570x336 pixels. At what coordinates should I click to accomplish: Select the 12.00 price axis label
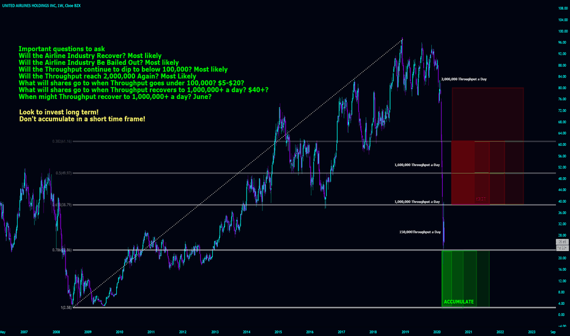563,281
